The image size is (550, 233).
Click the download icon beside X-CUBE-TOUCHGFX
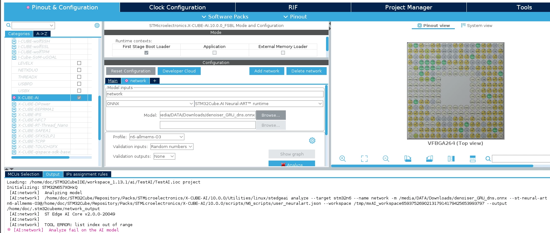click(x=14, y=146)
